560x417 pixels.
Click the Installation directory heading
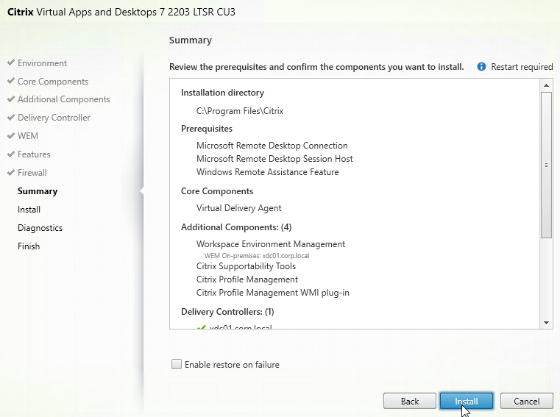pos(222,93)
